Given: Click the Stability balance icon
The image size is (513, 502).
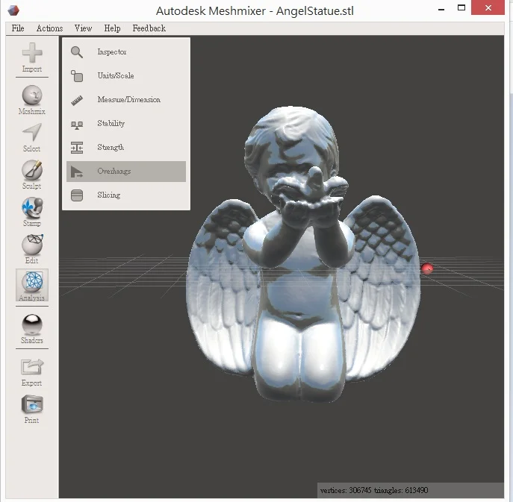Looking at the screenshot, I should [x=77, y=125].
